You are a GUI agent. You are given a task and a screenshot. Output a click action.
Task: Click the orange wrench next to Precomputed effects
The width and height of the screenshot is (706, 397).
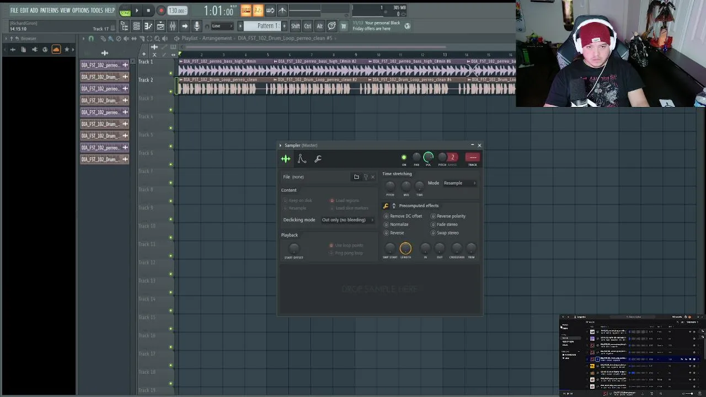pyautogui.click(x=386, y=206)
